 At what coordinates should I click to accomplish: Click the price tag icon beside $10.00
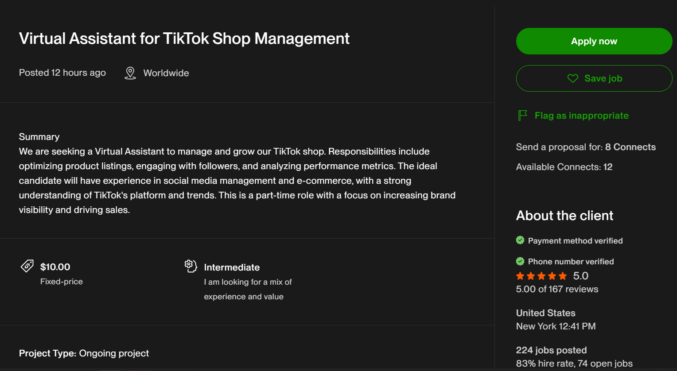point(27,266)
